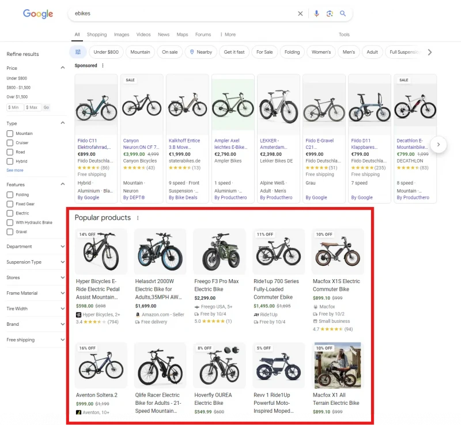Click Amazon.com seller logo icon
The width and height of the screenshot is (461, 425).
(x=138, y=315)
